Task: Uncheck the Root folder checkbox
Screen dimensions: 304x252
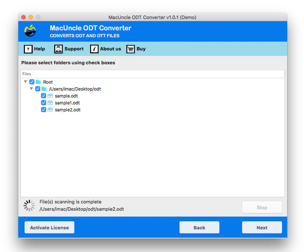Action: pos(32,82)
